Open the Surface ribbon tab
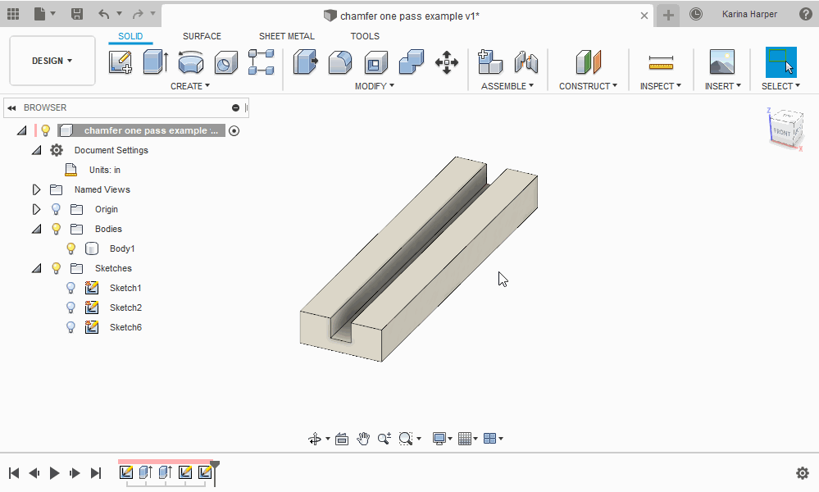The width and height of the screenshot is (819, 492). 202,36
